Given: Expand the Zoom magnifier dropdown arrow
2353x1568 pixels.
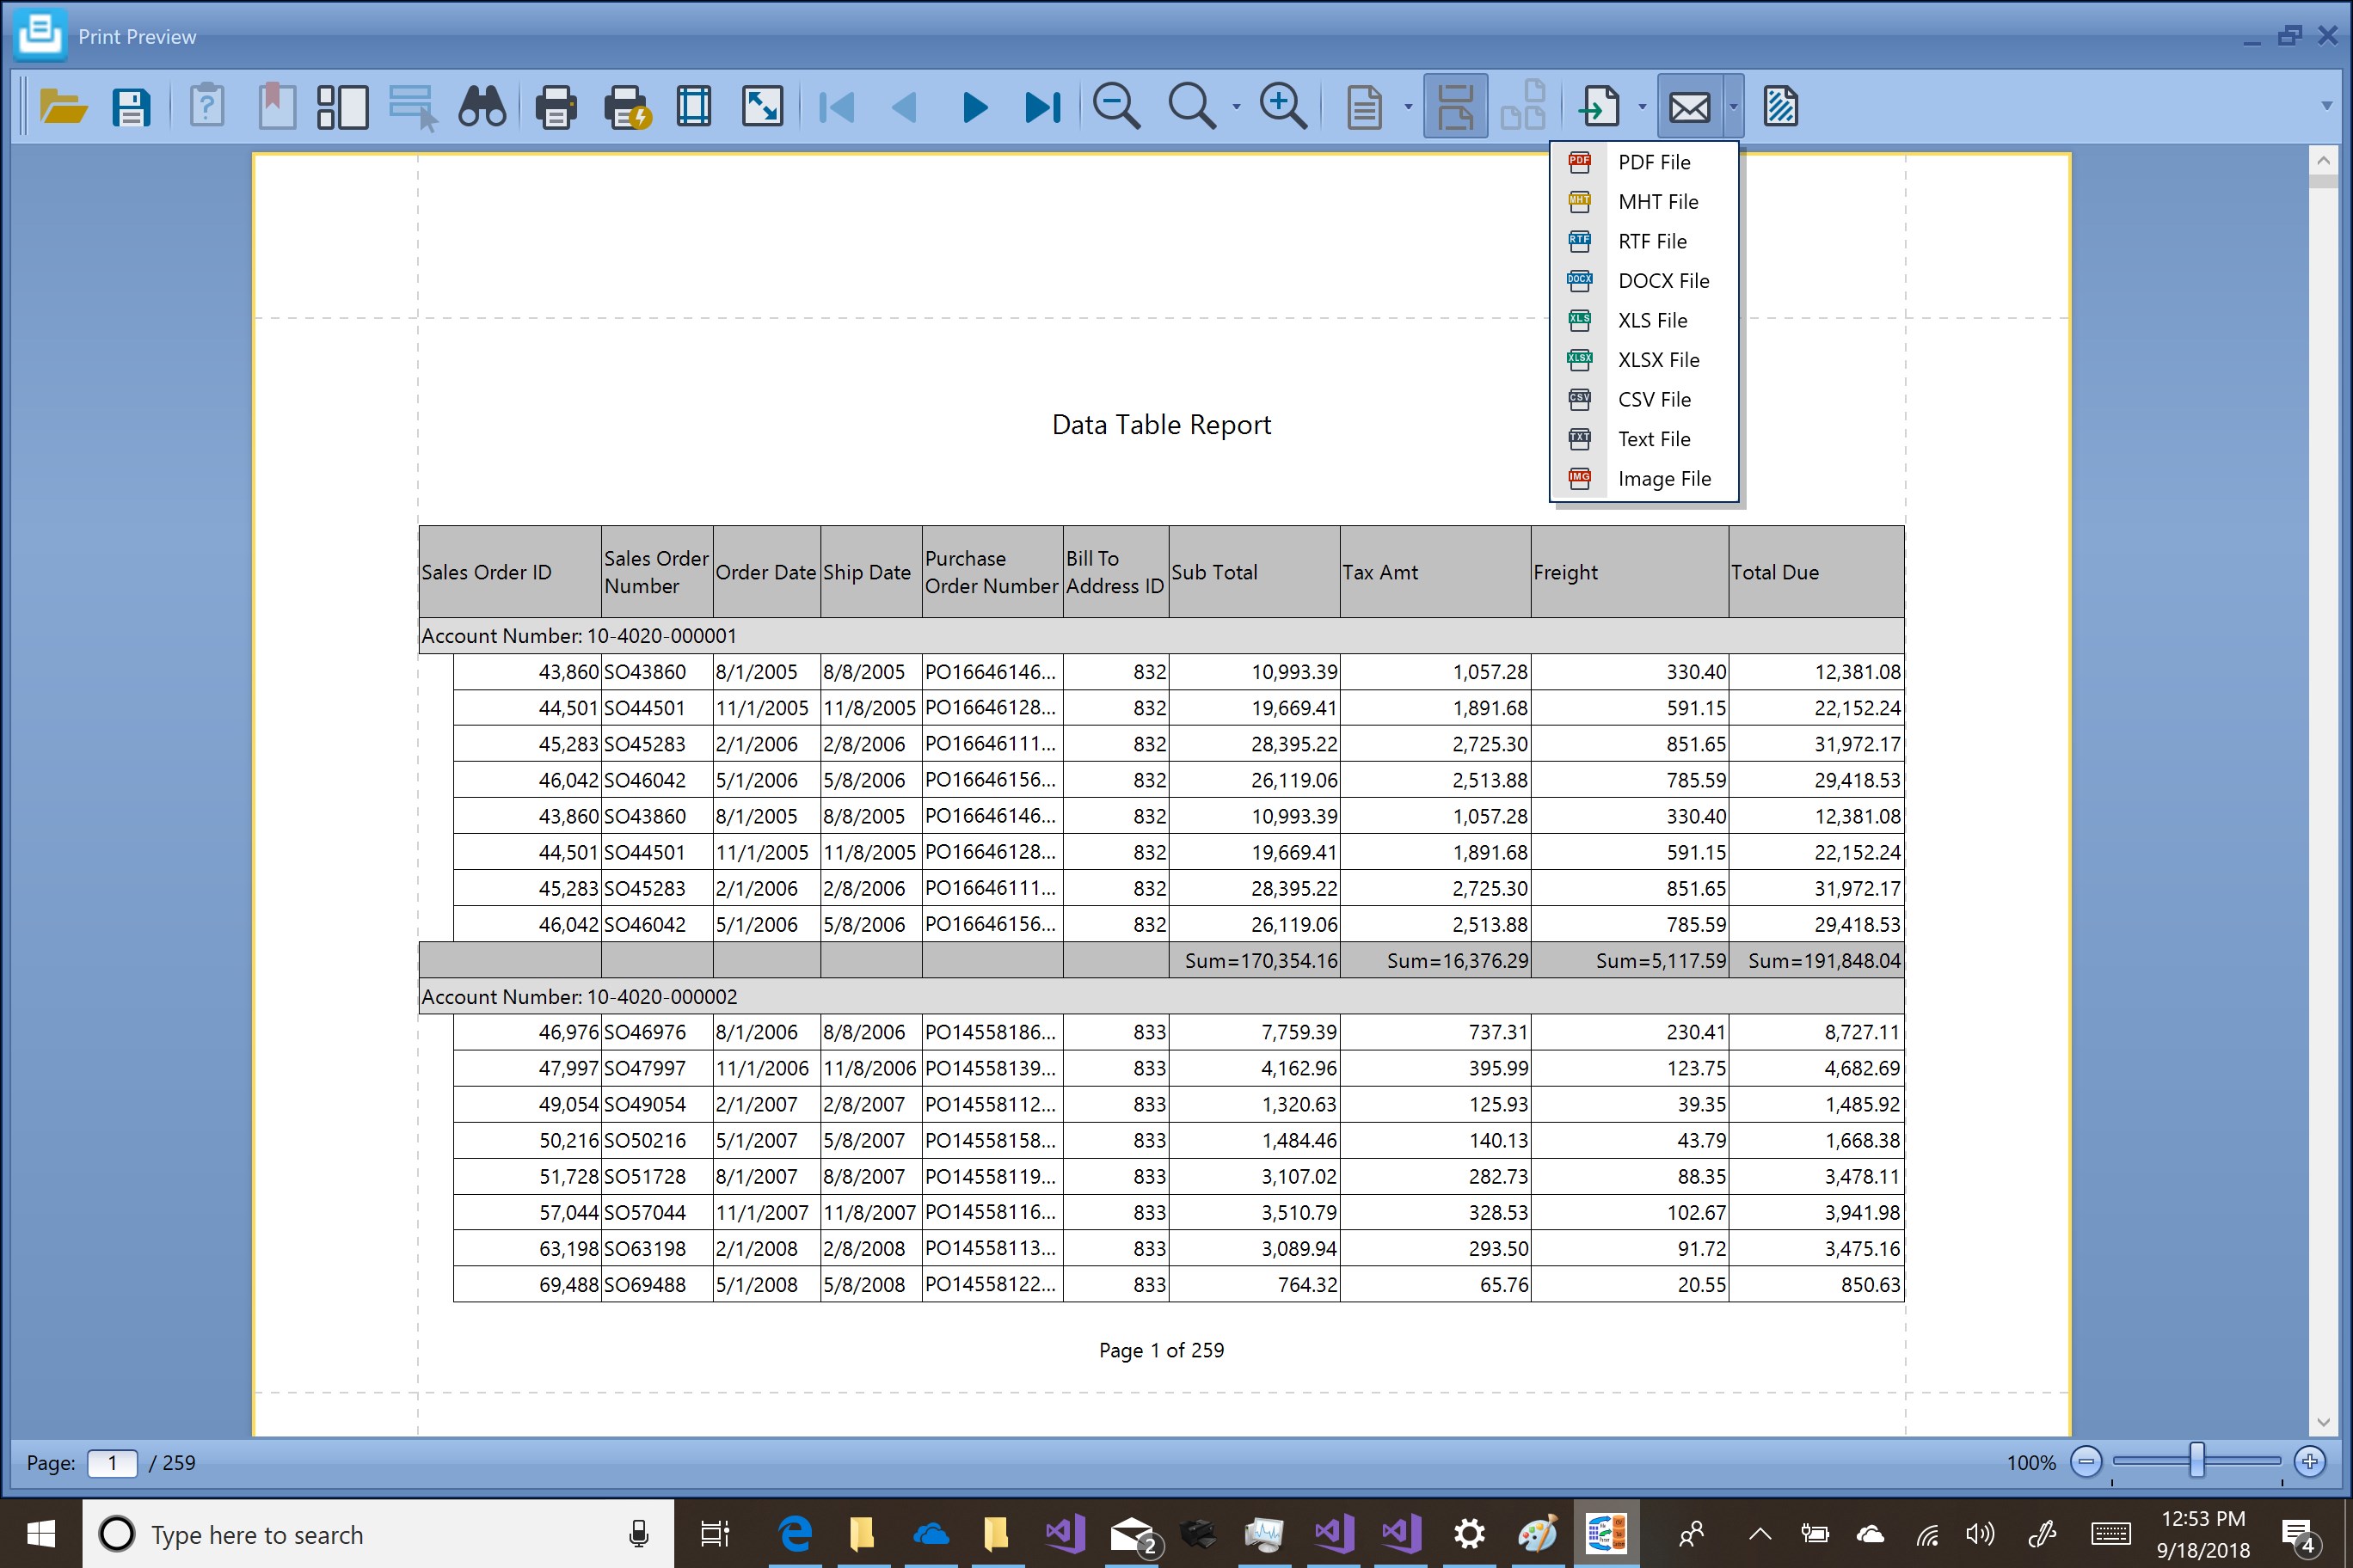Looking at the screenshot, I should pyautogui.click(x=1237, y=107).
